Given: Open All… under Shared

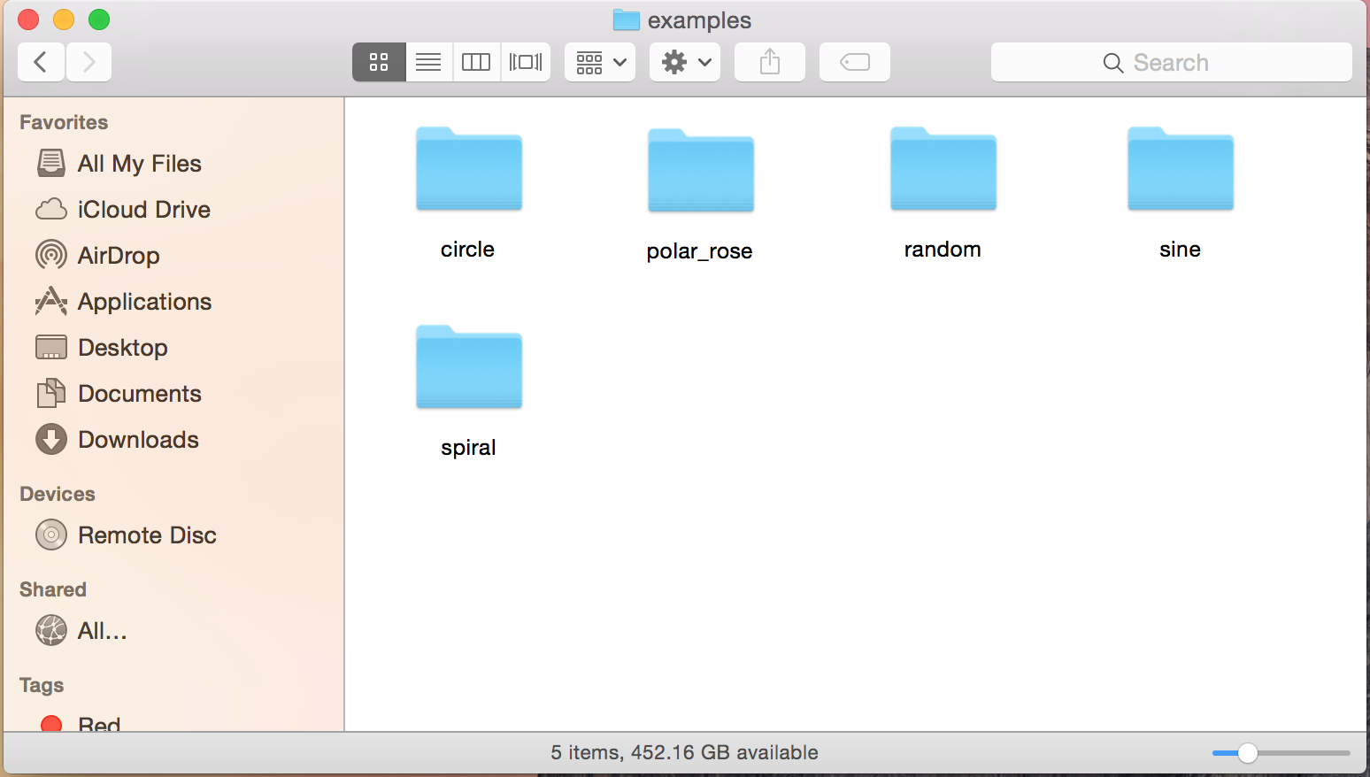Looking at the screenshot, I should coord(173,630).
